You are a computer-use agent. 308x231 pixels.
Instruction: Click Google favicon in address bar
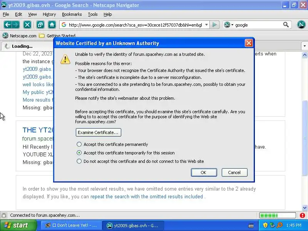click(x=64, y=25)
